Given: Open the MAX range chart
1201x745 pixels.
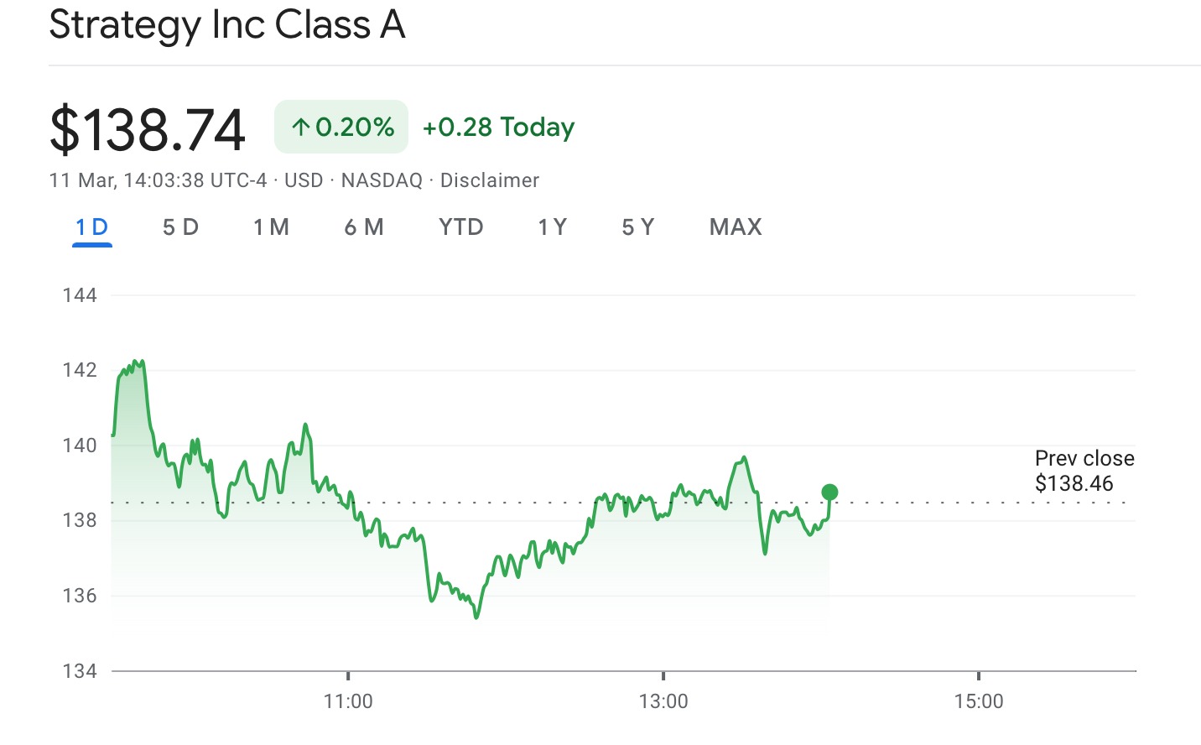Looking at the screenshot, I should coord(736,227).
